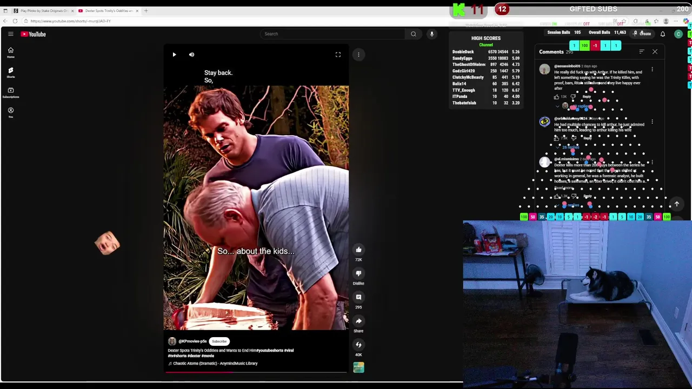Focus the YouTube Search field
Screen dimensions: 692x389
click(x=332, y=34)
